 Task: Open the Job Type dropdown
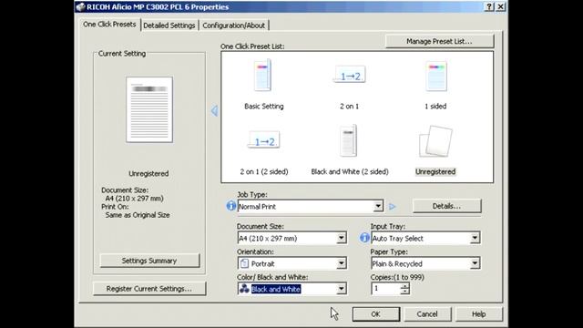pos(378,206)
